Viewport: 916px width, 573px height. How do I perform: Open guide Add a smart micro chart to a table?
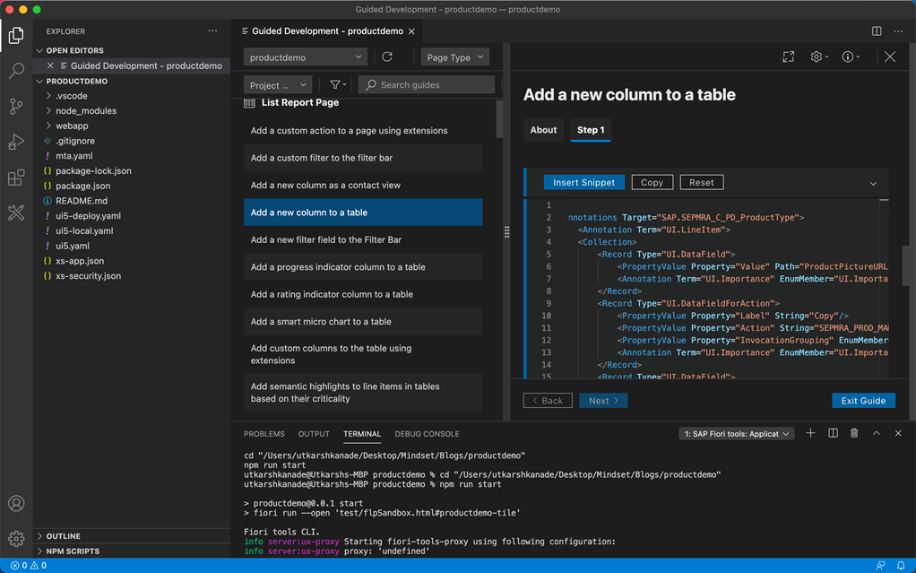click(x=363, y=322)
